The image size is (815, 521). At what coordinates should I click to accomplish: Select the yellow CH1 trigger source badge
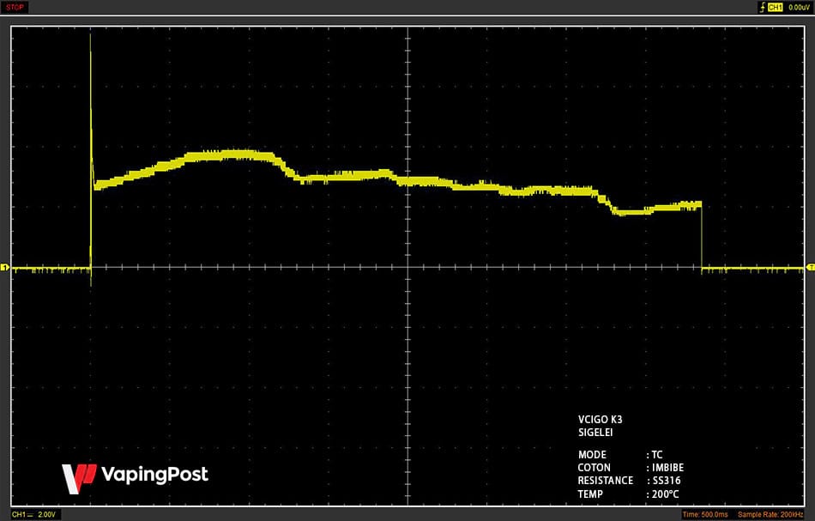point(775,7)
